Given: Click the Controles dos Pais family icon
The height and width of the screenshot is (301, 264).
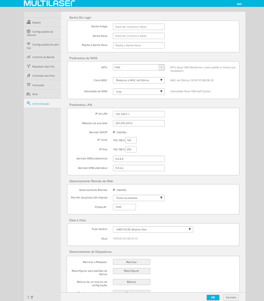Looking at the screenshot, I should pos(29,76).
